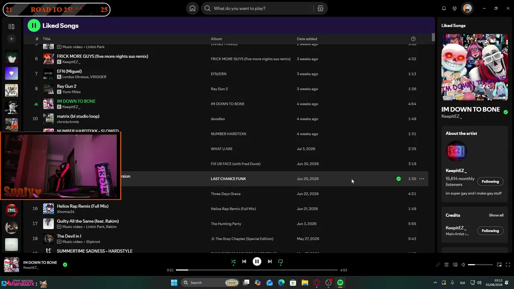Viewport: 514px width, 289px height.
Task: Toggle Following button in Credits section
Action: tap(490, 231)
